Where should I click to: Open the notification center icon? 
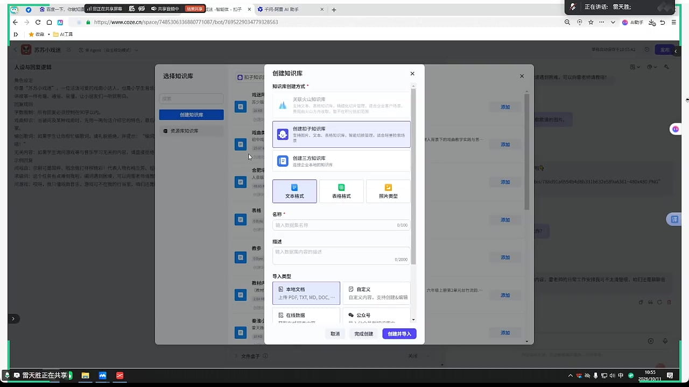tap(670, 375)
